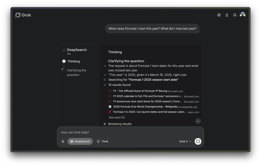Open 2025 Formula One World Championship Wikipedia result
The image size is (261, 166).
153,107
